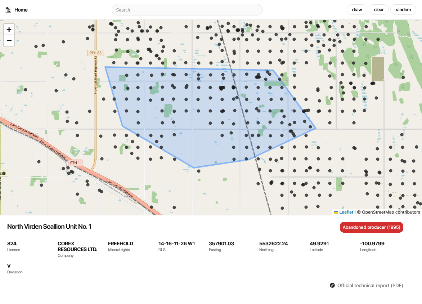
Task: Click the PTH 1 highway shield
Action: coord(75,163)
